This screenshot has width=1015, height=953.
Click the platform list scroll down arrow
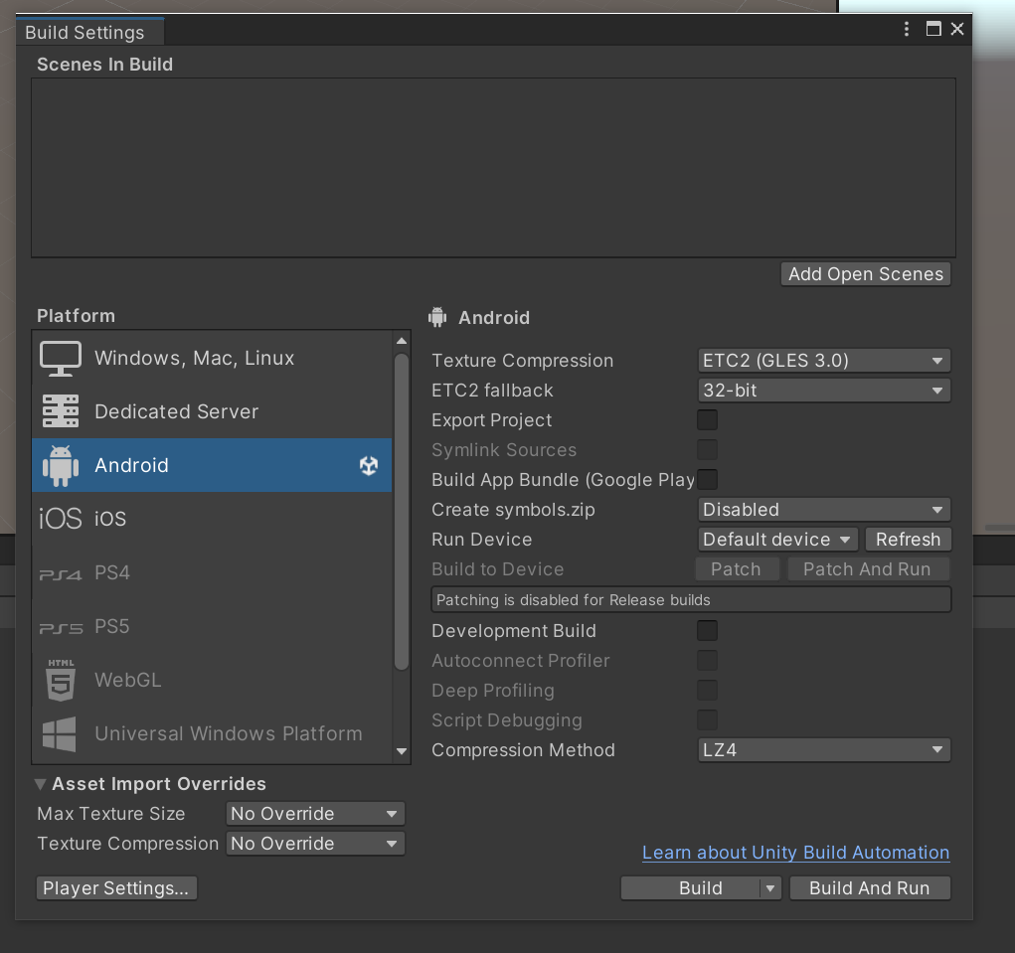tap(402, 751)
